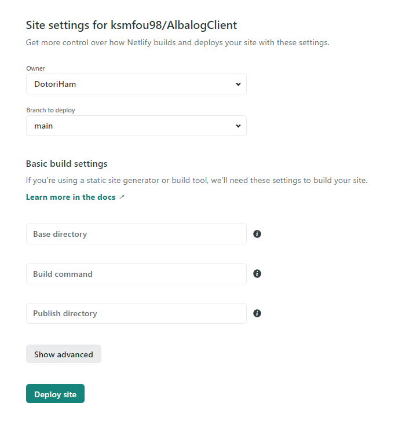The height and width of the screenshot is (421, 402).
Task: Focus the Base directory input field
Action: coord(136,234)
